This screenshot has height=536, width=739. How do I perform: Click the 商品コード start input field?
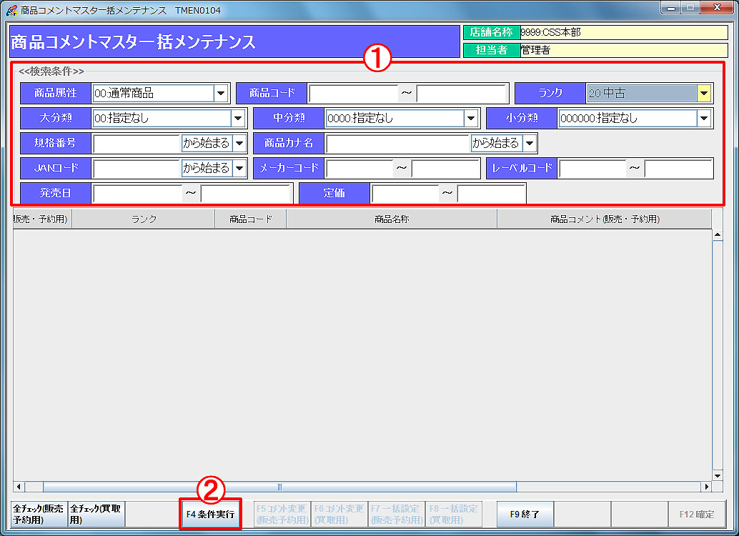pyautogui.click(x=353, y=93)
